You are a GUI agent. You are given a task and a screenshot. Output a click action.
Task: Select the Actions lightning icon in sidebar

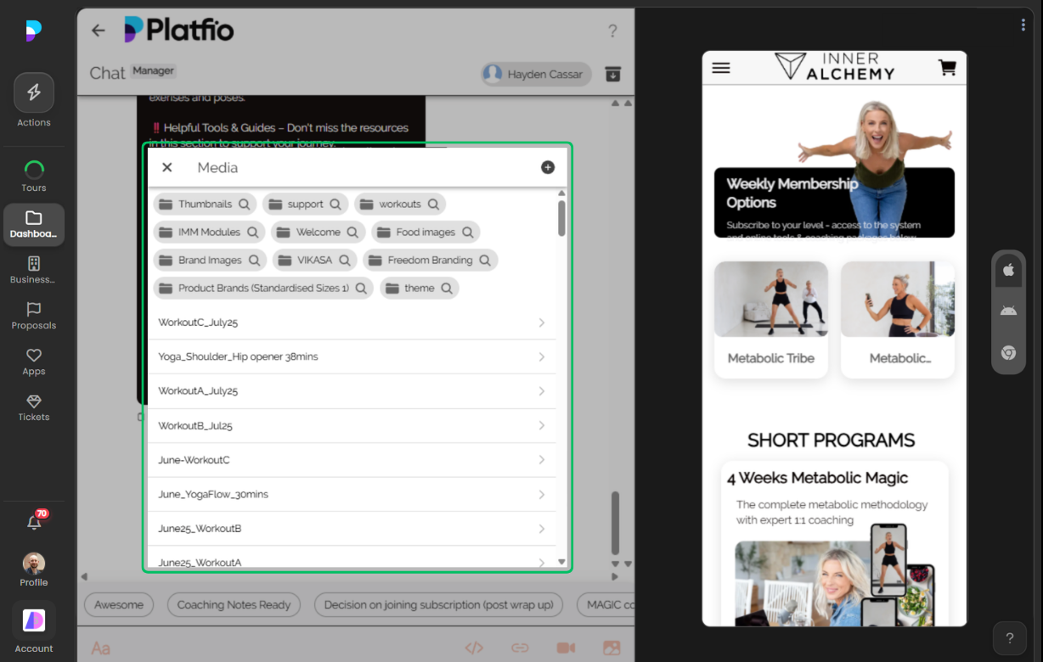coord(33,92)
